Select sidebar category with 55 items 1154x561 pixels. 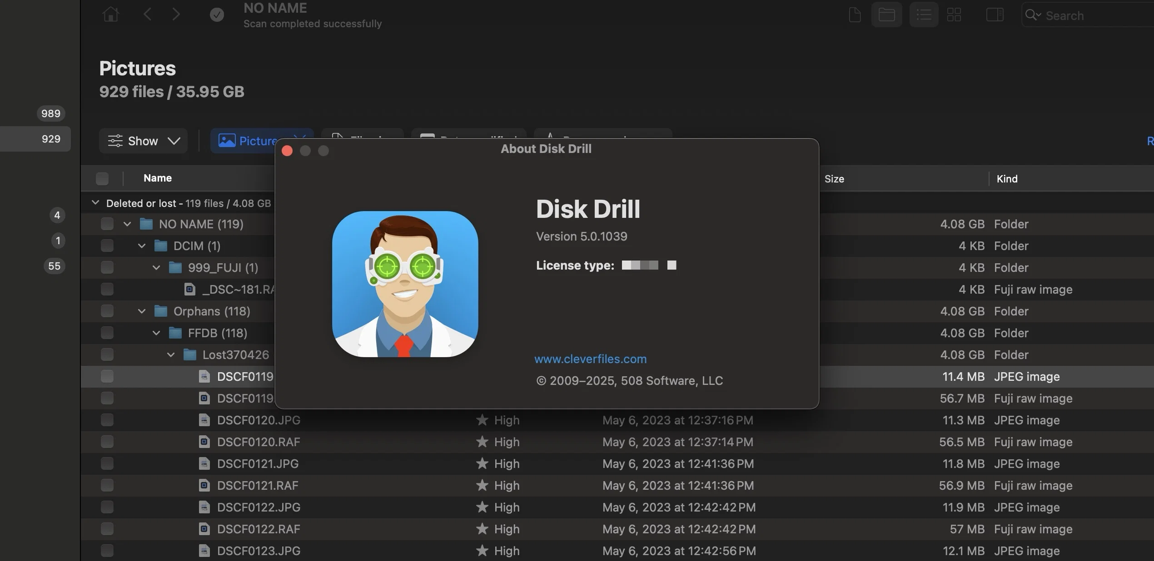point(54,266)
